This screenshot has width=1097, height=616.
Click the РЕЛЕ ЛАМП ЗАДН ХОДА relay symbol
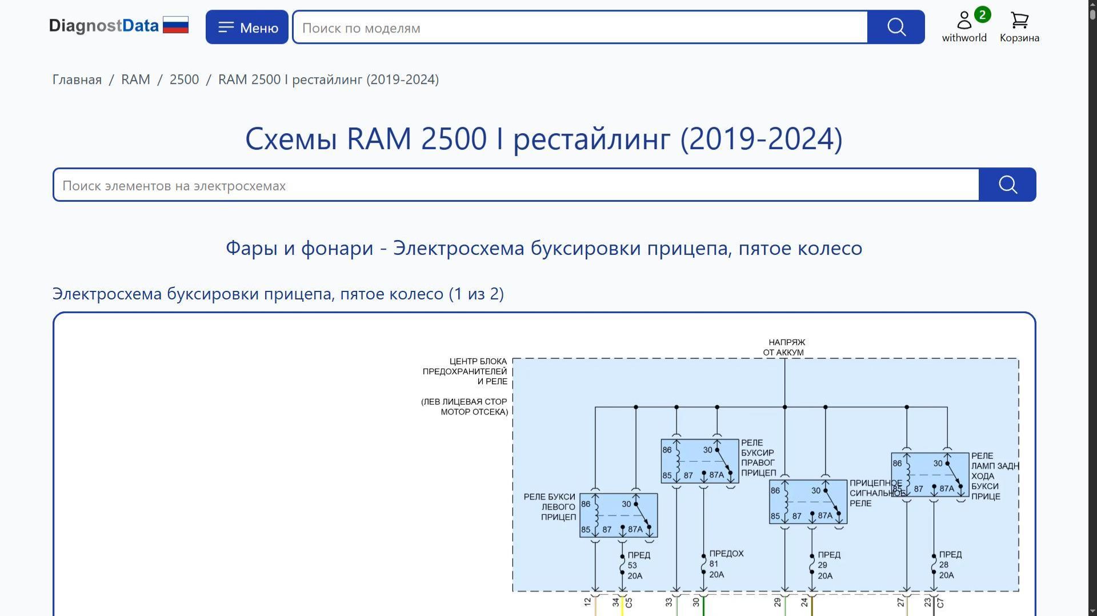pos(930,475)
